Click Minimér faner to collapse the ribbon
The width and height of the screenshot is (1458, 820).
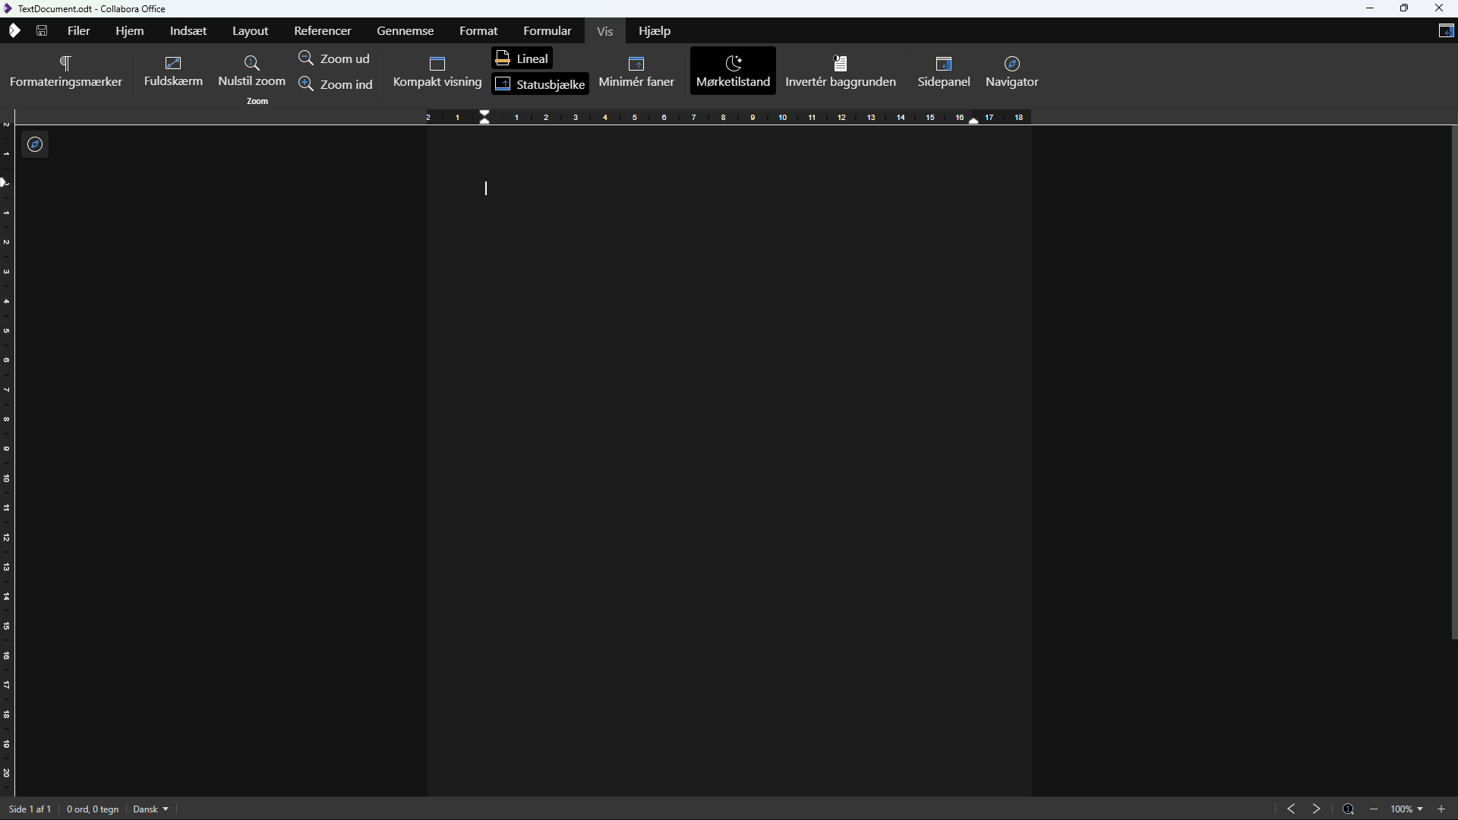(x=636, y=71)
